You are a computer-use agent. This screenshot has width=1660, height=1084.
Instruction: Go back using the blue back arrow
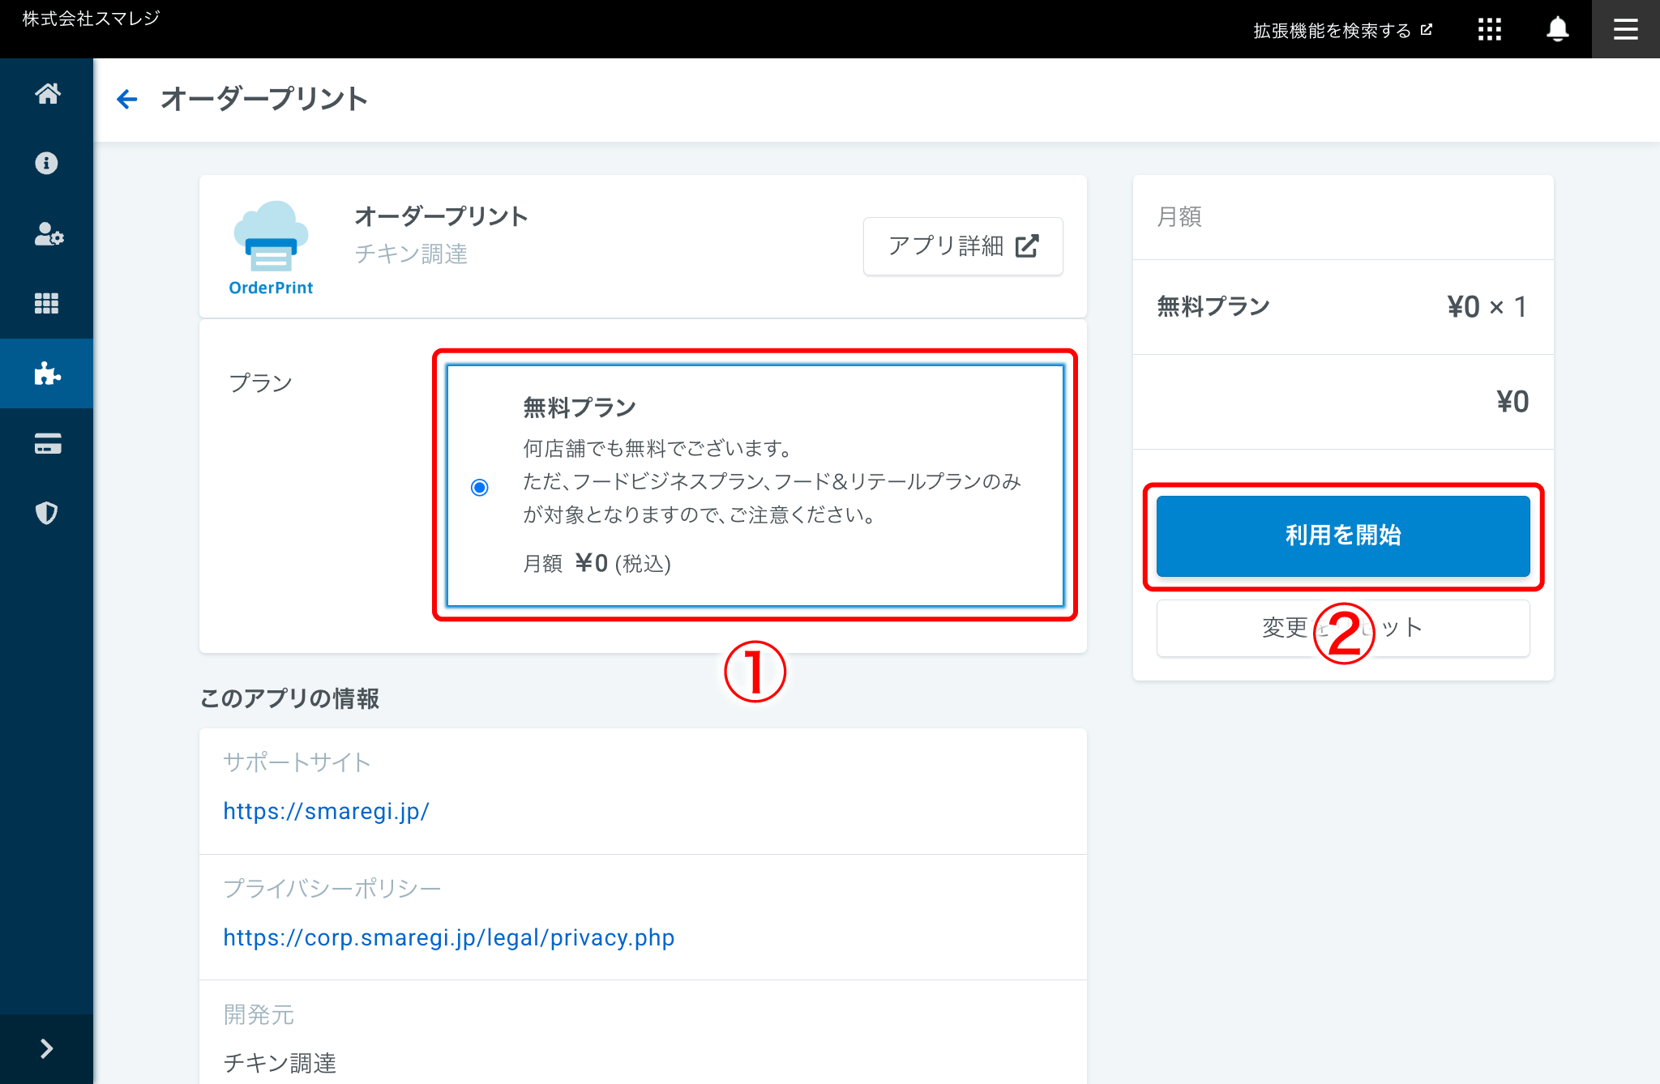(127, 98)
